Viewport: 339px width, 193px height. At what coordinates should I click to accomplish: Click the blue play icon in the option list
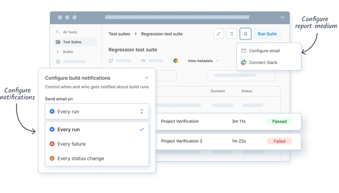click(52, 129)
